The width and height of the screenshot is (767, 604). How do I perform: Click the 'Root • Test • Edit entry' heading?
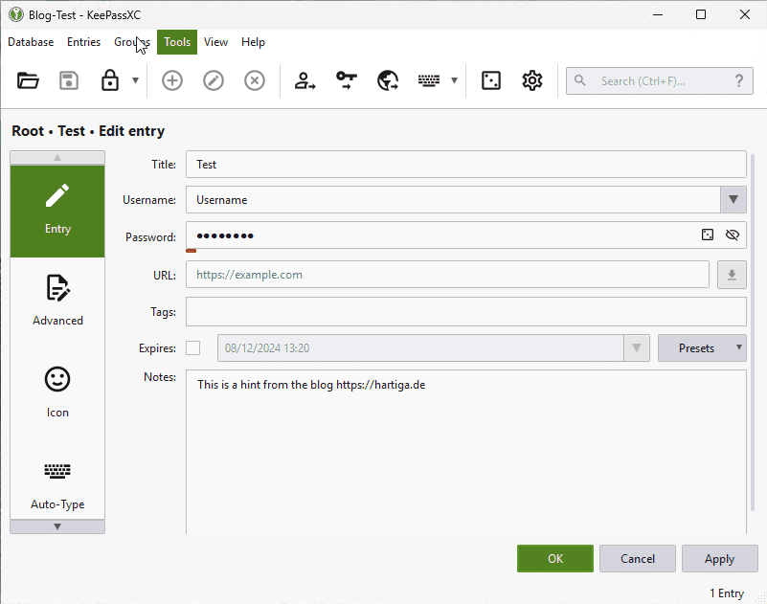[88, 131]
